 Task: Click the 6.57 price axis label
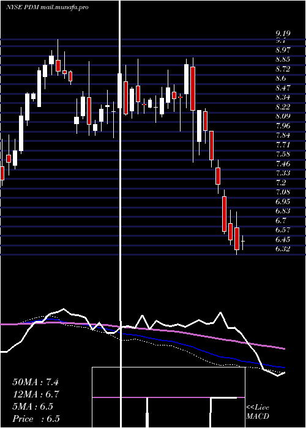click(x=283, y=230)
